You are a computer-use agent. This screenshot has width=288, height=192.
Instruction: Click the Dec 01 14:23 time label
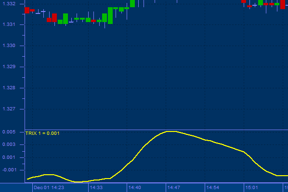click(49, 188)
